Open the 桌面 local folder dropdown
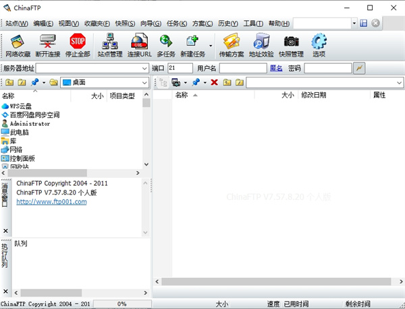This screenshot has width=405, height=309. [x=146, y=82]
